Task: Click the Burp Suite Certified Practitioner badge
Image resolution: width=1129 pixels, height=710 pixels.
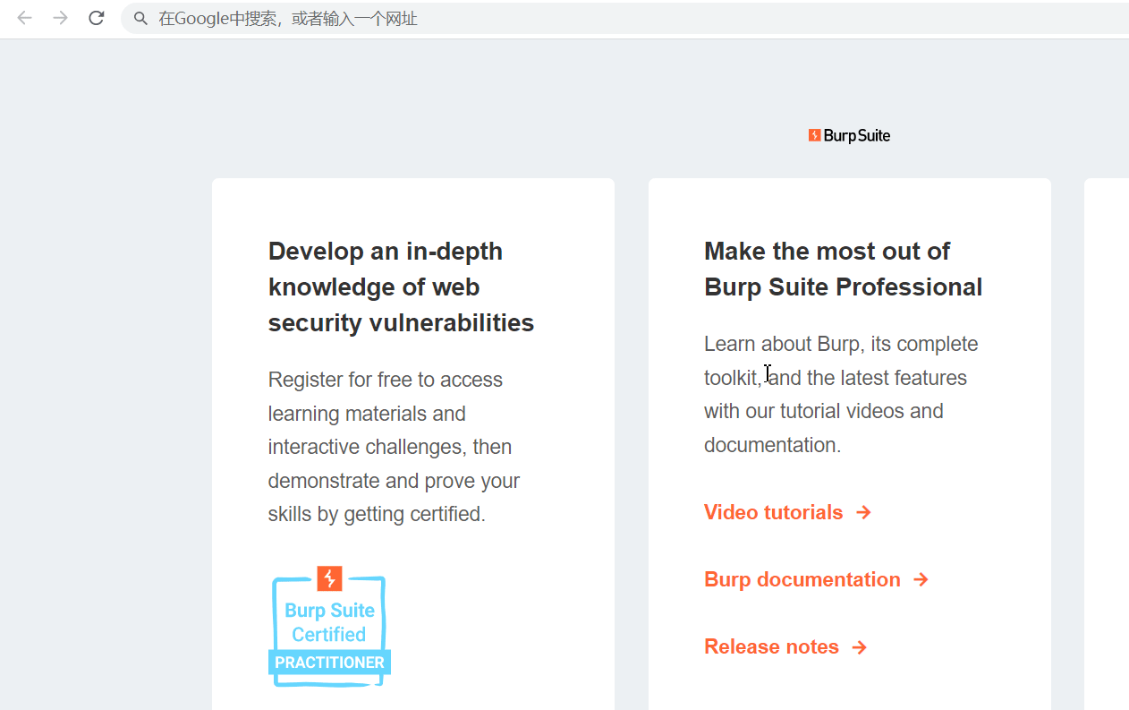Action: tap(329, 627)
